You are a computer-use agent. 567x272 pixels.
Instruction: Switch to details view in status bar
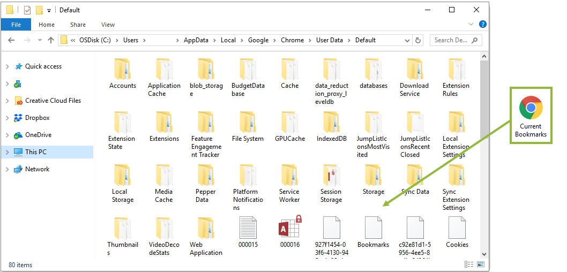(x=469, y=265)
